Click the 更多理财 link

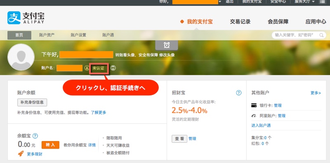coord(35,154)
